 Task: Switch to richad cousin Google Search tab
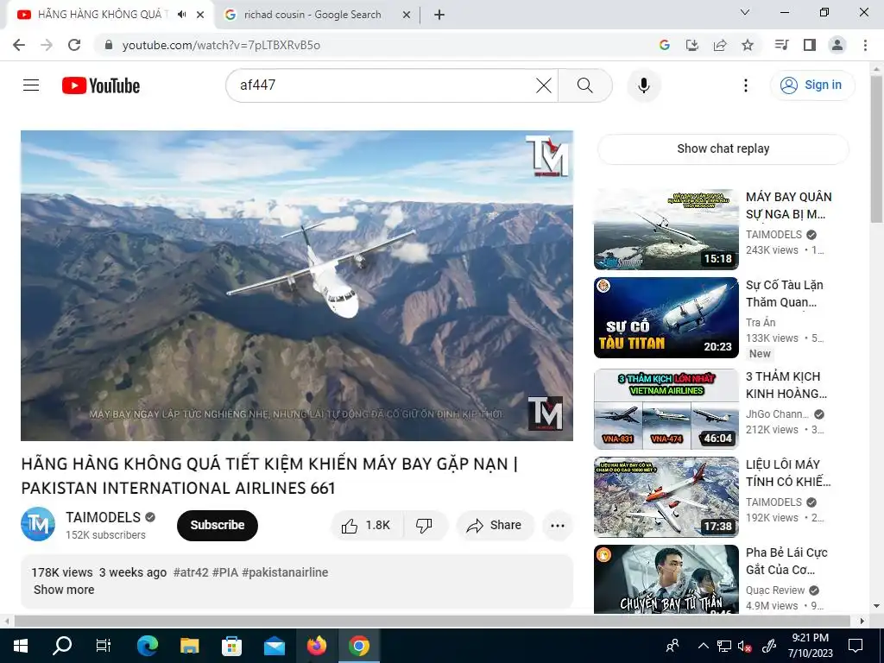[x=313, y=15]
